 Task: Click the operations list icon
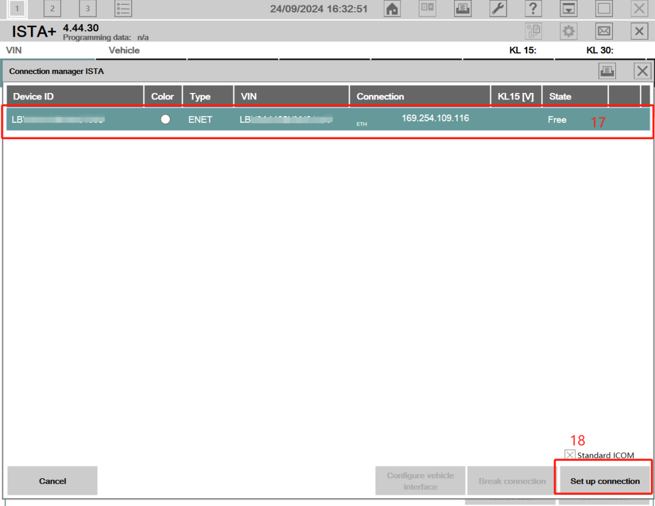(x=123, y=8)
